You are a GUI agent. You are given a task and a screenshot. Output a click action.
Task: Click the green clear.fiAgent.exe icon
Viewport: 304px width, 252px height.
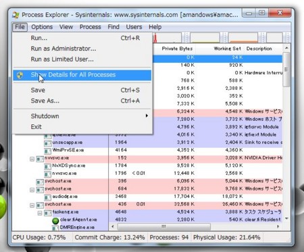pos(55,221)
